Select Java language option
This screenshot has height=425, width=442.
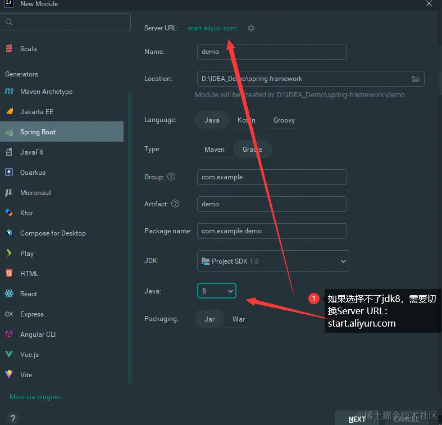pos(212,120)
